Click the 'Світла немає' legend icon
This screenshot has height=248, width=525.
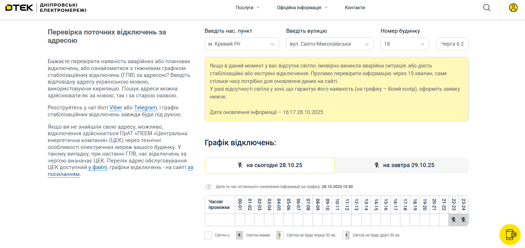pos(239,235)
